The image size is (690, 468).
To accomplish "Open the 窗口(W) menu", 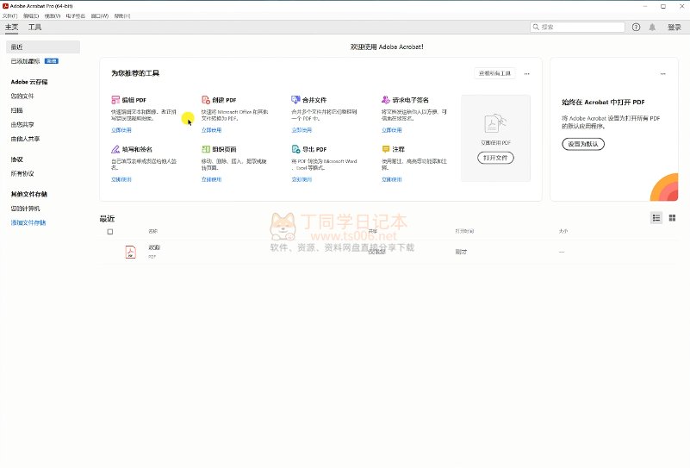I will [x=100, y=16].
